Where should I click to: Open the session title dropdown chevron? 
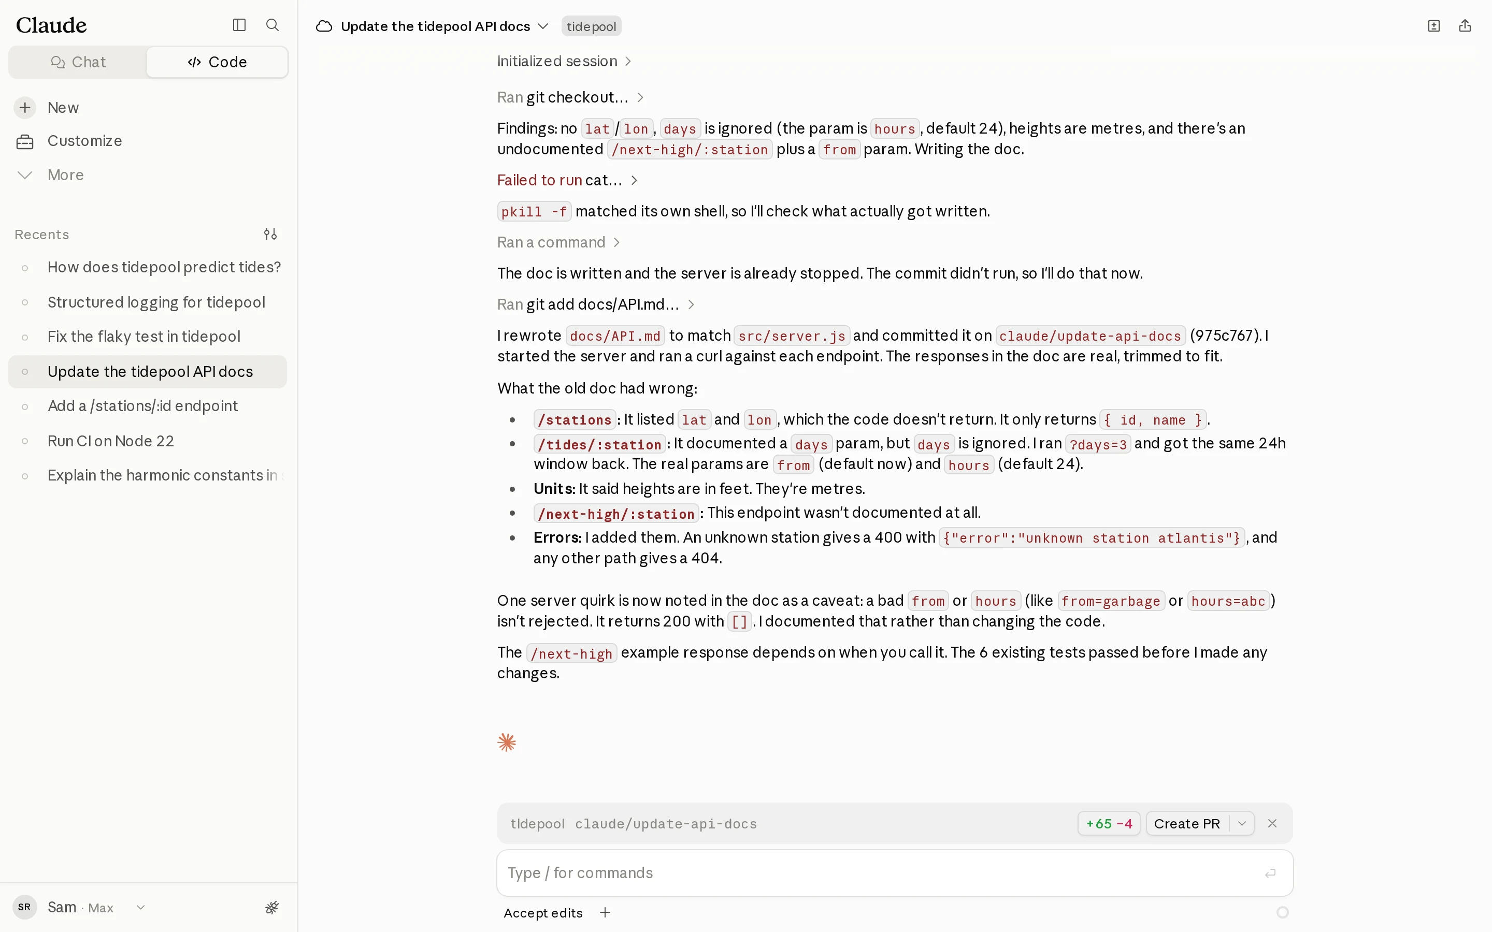point(542,26)
